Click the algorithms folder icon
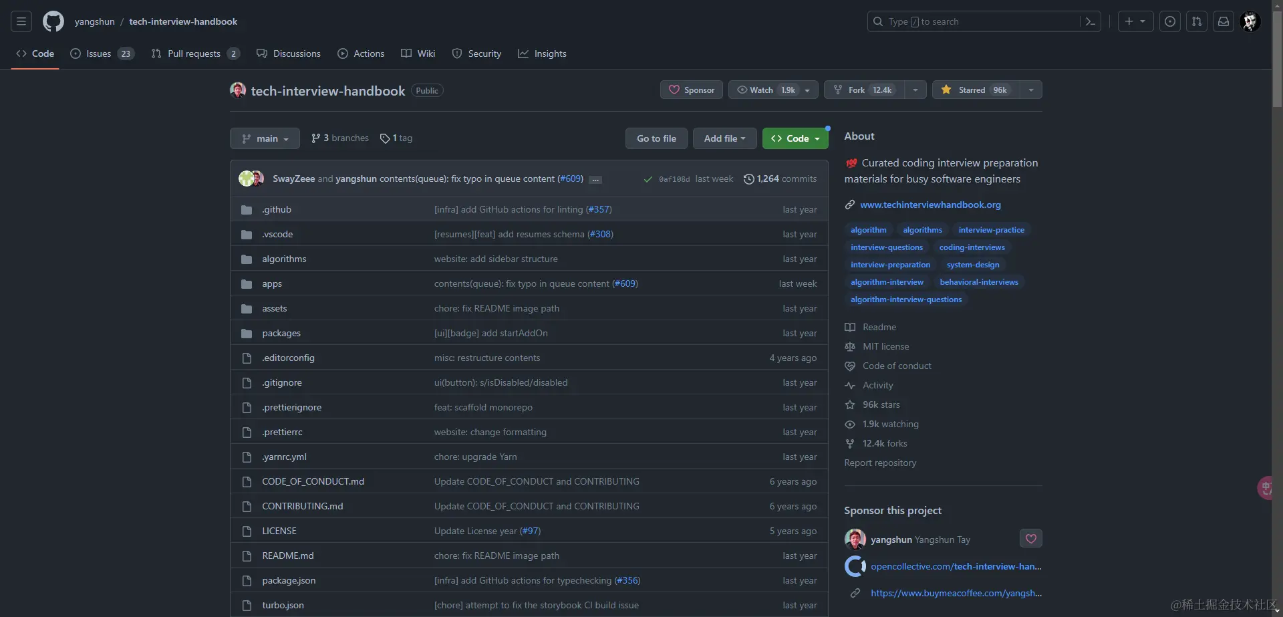Viewport: 1283px width, 617px height. click(x=247, y=259)
